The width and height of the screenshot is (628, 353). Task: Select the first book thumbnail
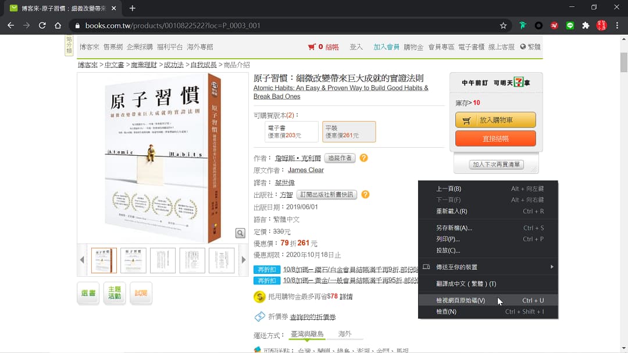104,261
